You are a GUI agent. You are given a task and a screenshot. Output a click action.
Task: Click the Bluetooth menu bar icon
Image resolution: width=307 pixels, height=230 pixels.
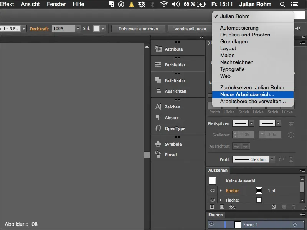tap(152, 4)
